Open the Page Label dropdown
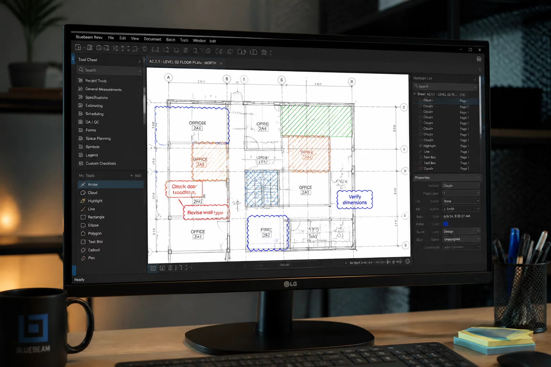The image size is (551, 367). pos(461,193)
